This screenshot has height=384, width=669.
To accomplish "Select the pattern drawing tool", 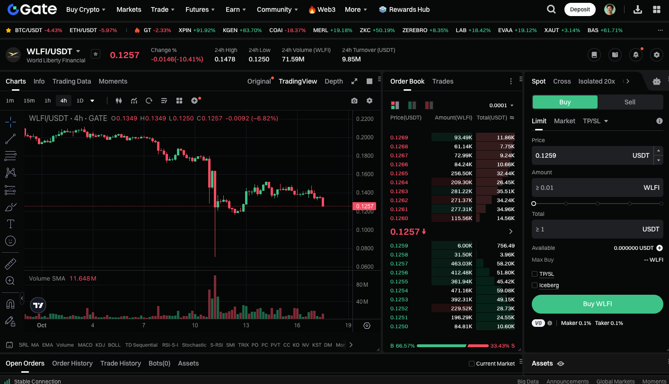I will [10, 173].
